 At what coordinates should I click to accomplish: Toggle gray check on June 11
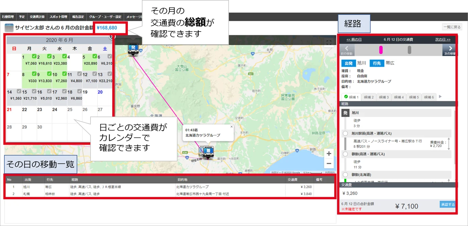(x=79, y=74)
